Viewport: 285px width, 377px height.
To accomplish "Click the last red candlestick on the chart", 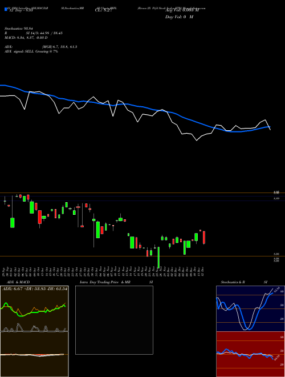I will click(x=204, y=238).
